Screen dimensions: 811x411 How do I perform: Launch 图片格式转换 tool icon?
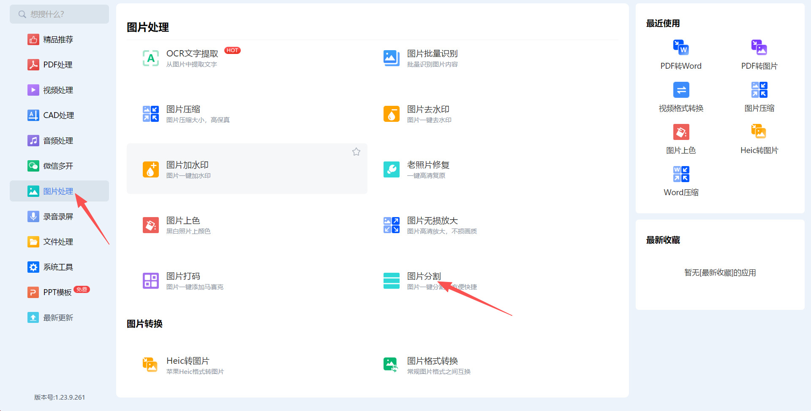coord(392,365)
